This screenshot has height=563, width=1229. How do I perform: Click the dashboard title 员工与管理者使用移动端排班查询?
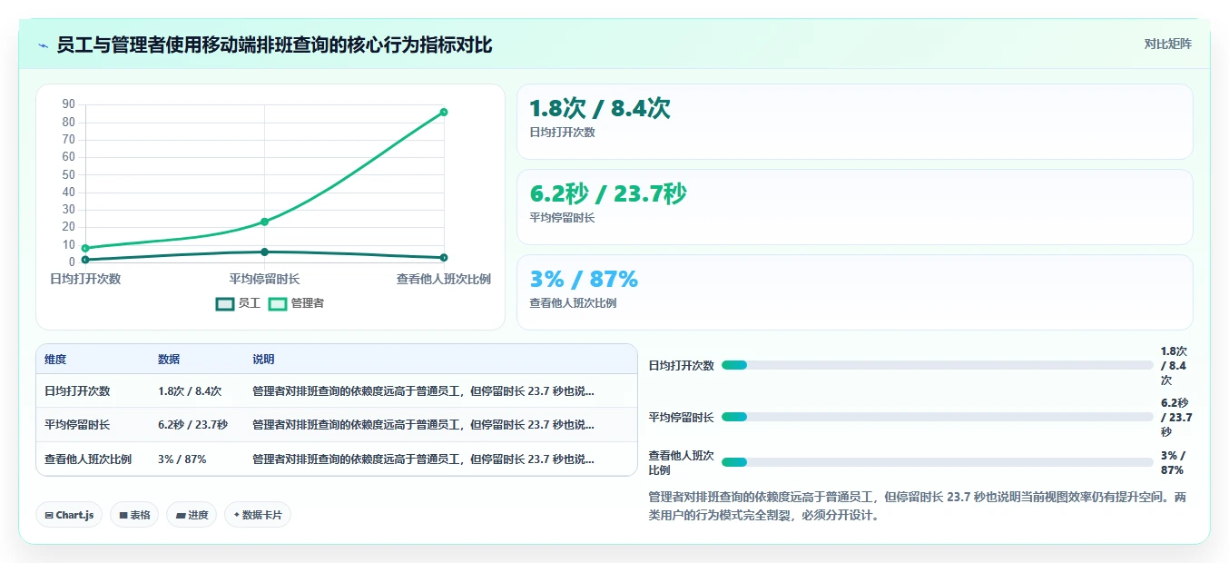click(x=274, y=44)
